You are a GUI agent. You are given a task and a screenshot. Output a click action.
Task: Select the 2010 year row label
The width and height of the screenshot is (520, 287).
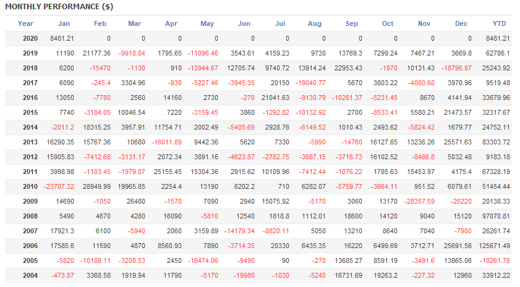(30, 186)
